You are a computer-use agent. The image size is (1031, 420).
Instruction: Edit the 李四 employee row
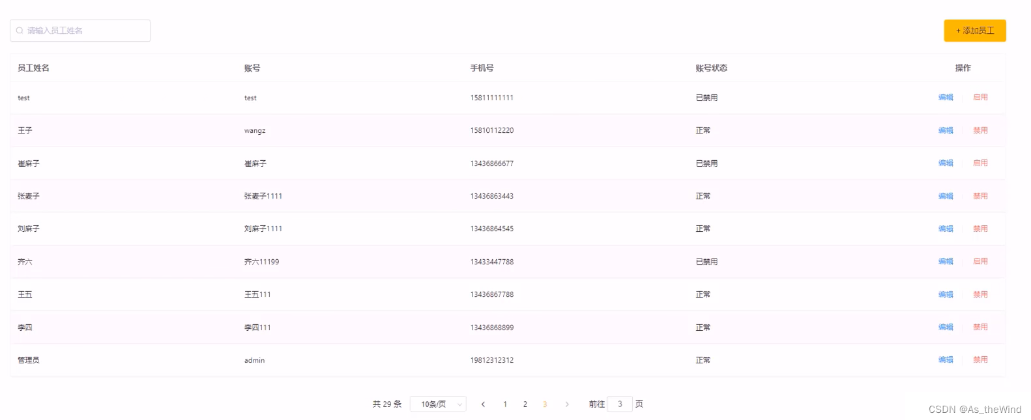(x=946, y=328)
